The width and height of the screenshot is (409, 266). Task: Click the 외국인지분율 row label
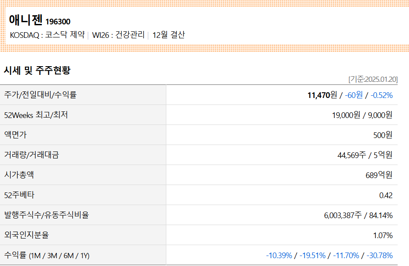[27, 235]
